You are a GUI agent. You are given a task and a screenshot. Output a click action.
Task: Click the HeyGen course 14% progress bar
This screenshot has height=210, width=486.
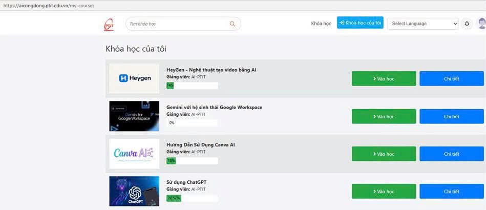tap(192, 86)
